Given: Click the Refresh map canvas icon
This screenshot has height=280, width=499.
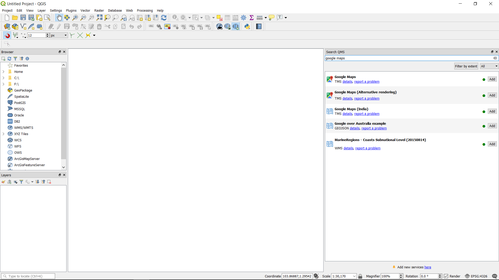Looking at the screenshot, I should coord(164,18).
